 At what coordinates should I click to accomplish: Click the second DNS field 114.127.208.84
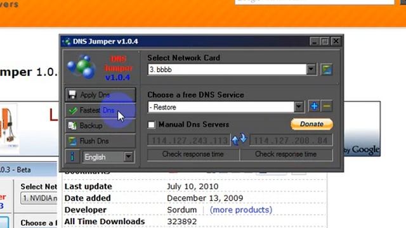[291, 141]
